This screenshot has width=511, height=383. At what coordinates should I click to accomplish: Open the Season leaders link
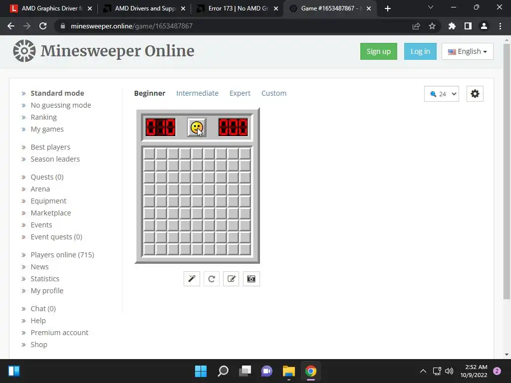click(55, 159)
